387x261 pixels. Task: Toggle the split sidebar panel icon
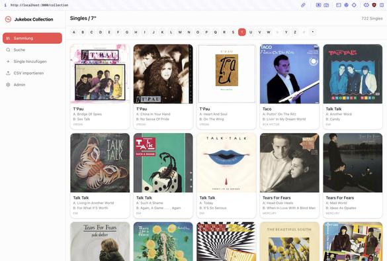click(x=382, y=5)
